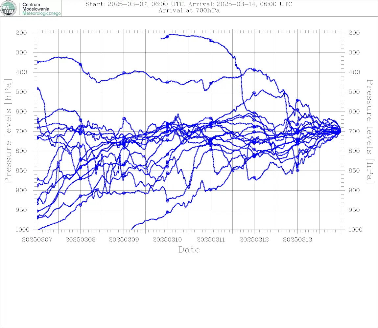The height and width of the screenshot is (328, 378).
Task: Click the left axis 500 label
Action: point(21,92)
